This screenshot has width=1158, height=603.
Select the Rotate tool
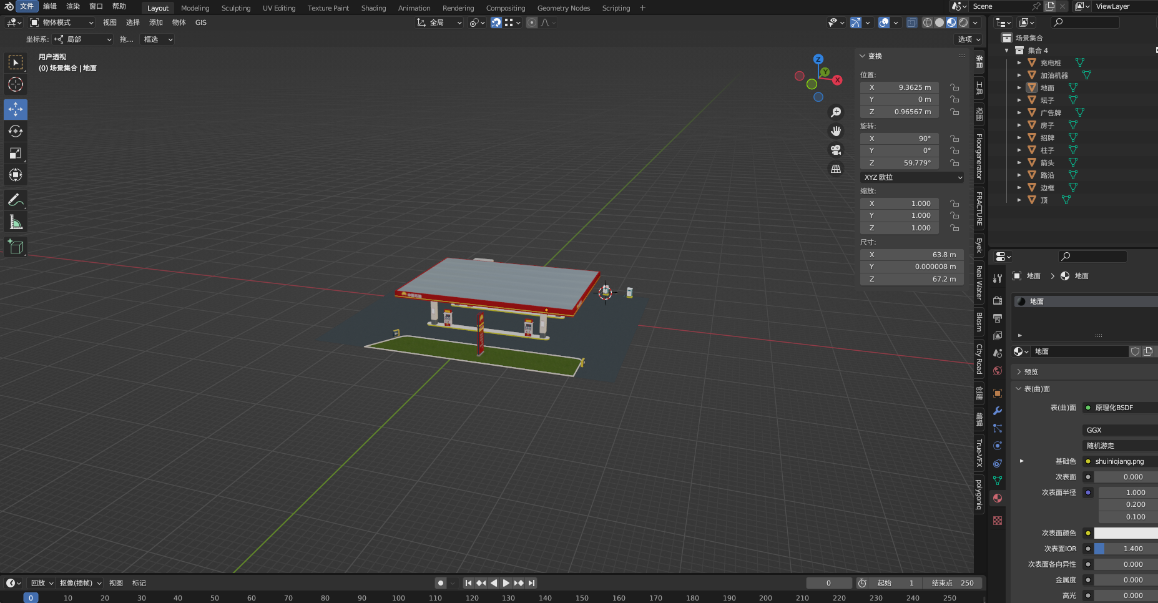click(16, 131)
